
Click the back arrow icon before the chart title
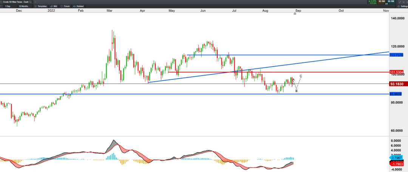1,2
